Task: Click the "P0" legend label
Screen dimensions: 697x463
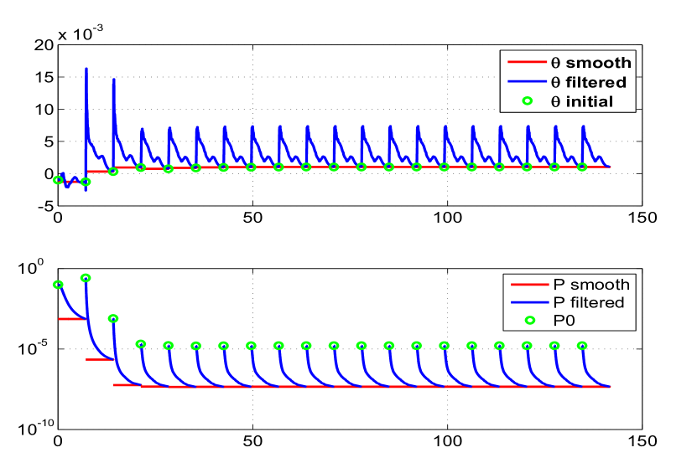Action: [564, 320]
